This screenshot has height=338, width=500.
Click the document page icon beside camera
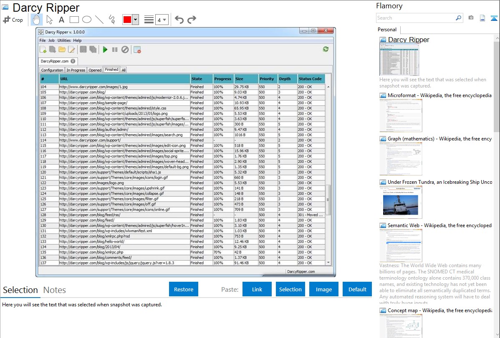point(482,18)
